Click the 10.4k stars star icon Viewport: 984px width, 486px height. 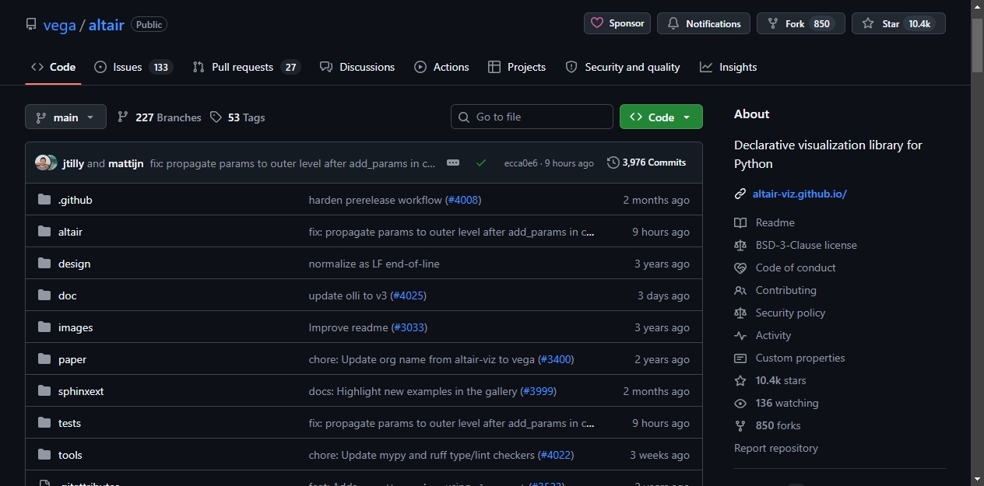click(x=740, y=380)
